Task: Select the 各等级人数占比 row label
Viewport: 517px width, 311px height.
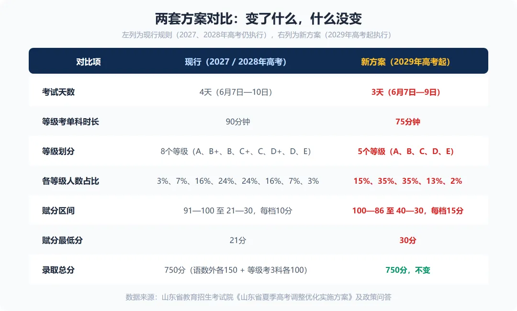Action: (x=70, y=181)
